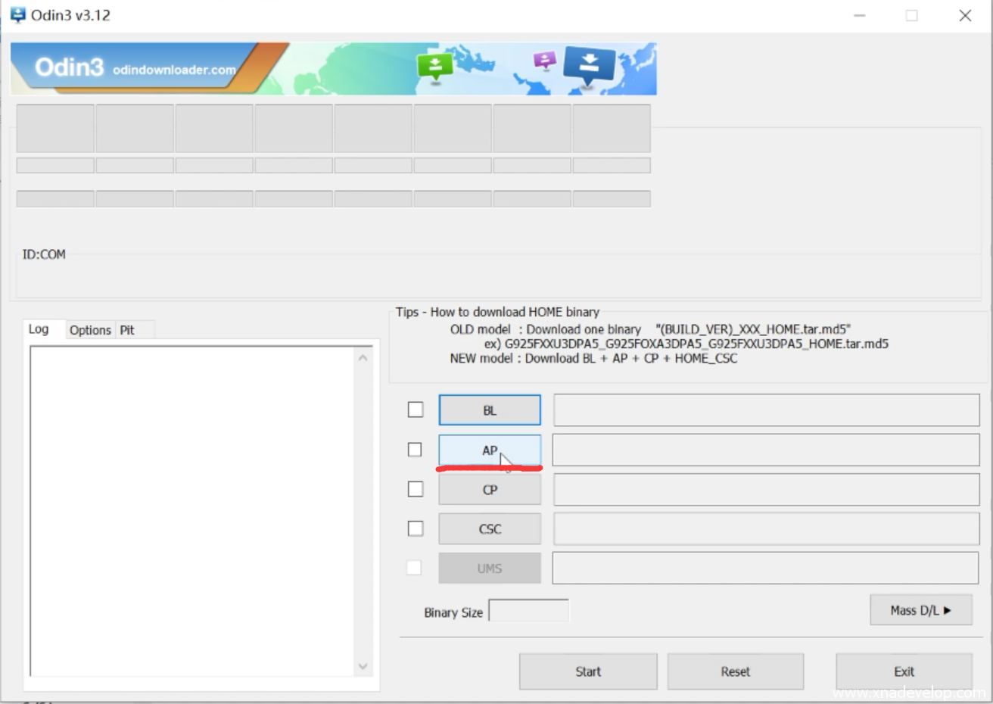
Task: Tick the AP checkbox
Action: click(415, 450)
